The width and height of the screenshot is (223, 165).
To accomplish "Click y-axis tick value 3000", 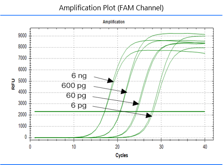I will pos(22,103).
